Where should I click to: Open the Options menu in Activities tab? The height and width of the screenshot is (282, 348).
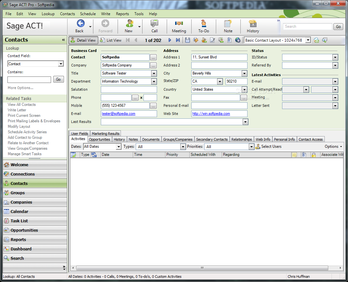click(333, 146)
